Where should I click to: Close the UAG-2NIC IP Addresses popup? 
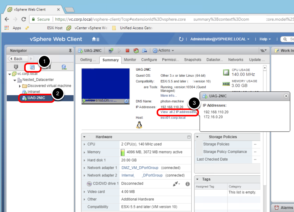pos(286,96)
